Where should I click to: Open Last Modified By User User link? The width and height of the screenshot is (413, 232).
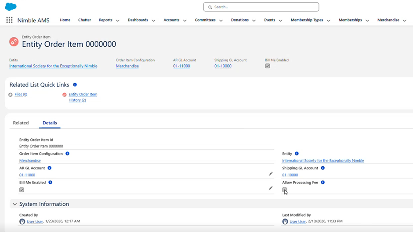click(x=297, y=221)
